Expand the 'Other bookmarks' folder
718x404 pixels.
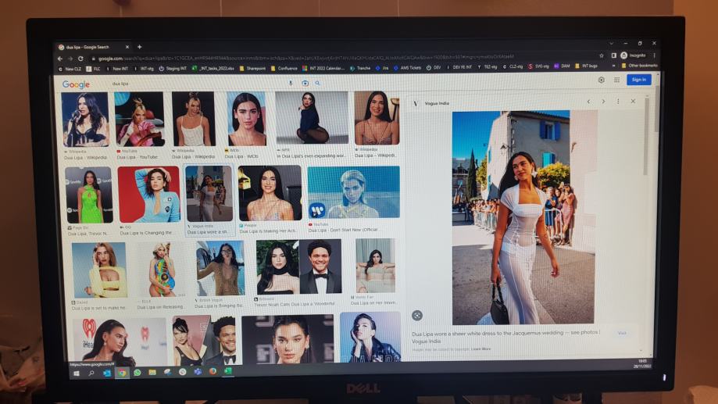coord(640,66)
